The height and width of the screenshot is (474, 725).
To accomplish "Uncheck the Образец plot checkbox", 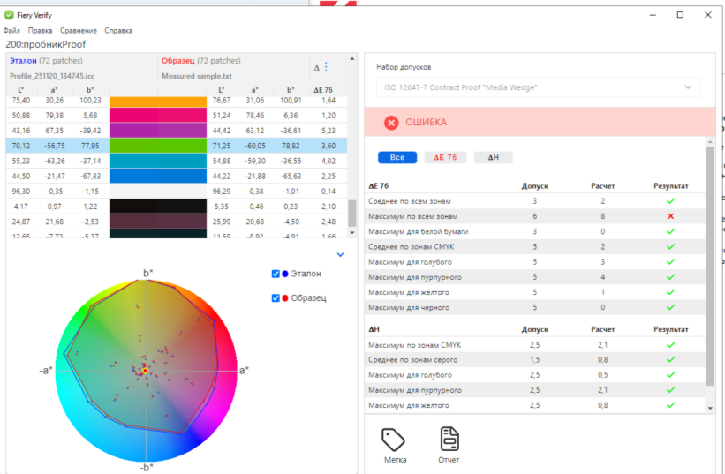I will pyautogui.click(x=276, y=297).
